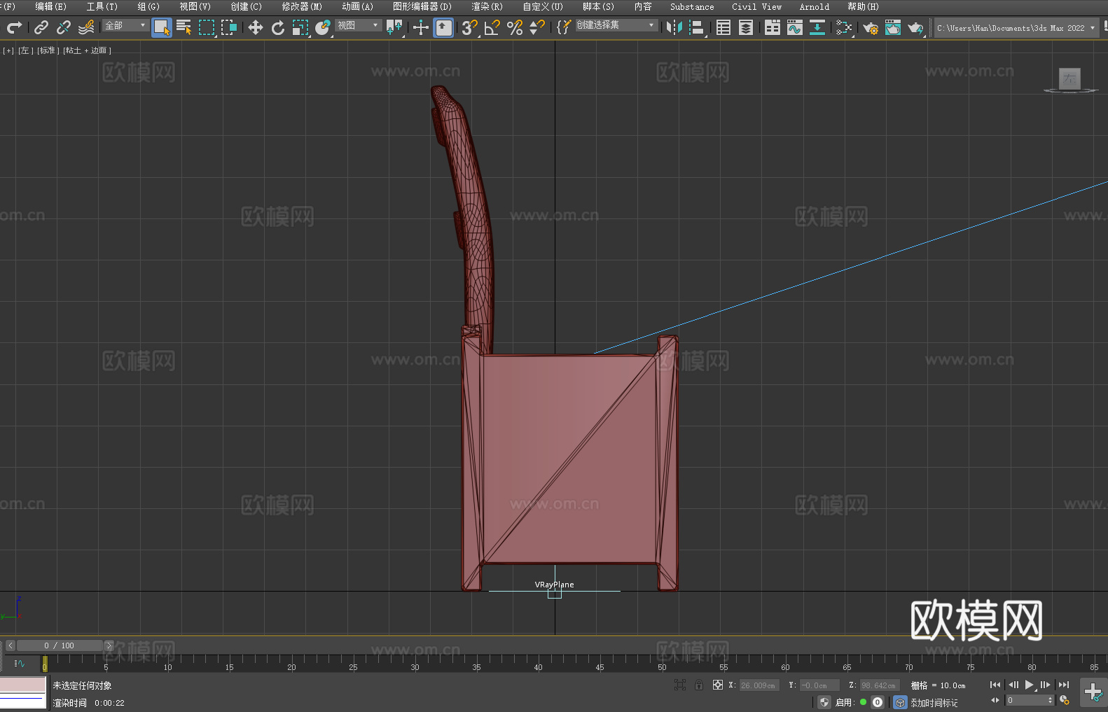Click the Z coordinate field 98.642cm
The height and width of the screenshot is (712, 1108).
point(880,685)
